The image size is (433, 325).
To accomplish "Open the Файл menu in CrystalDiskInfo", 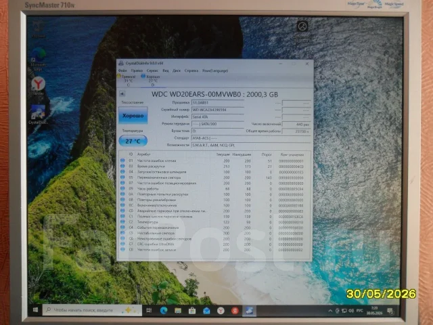I will click(122, 70).
